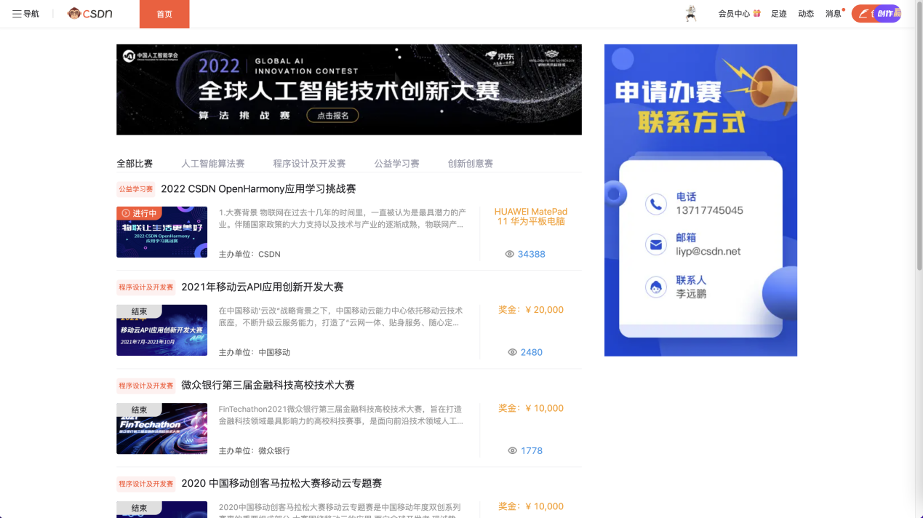Click the CSDN monkey logo

coord(90,13)
